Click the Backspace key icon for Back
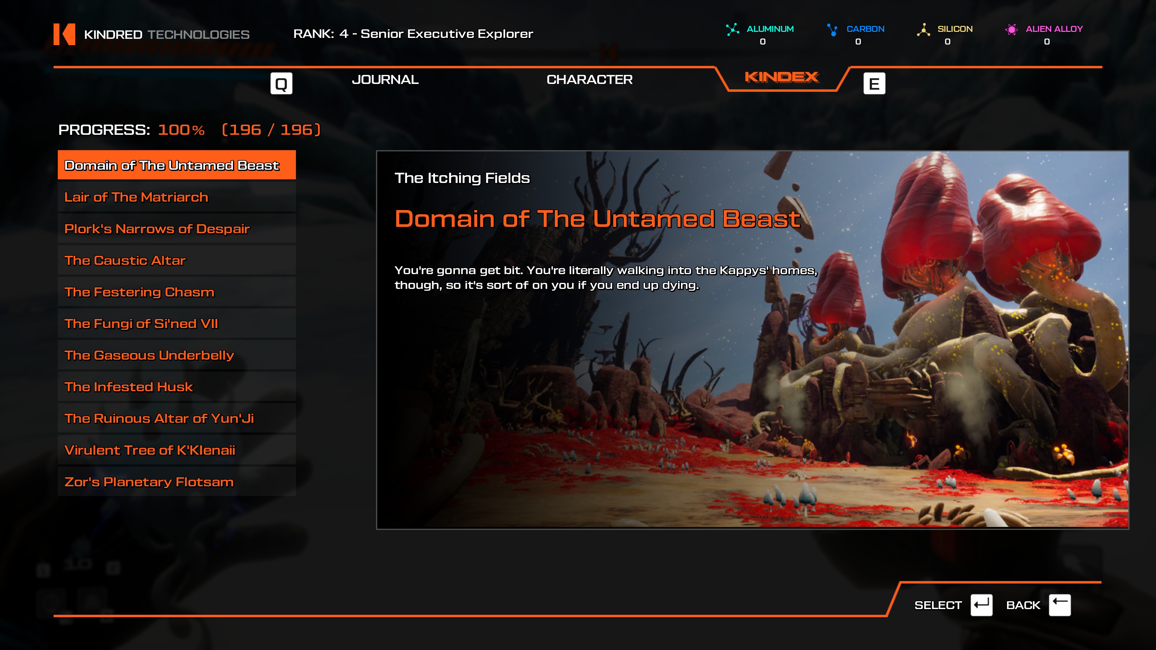Viewport: 1156px width, 650px height. 1060,605
